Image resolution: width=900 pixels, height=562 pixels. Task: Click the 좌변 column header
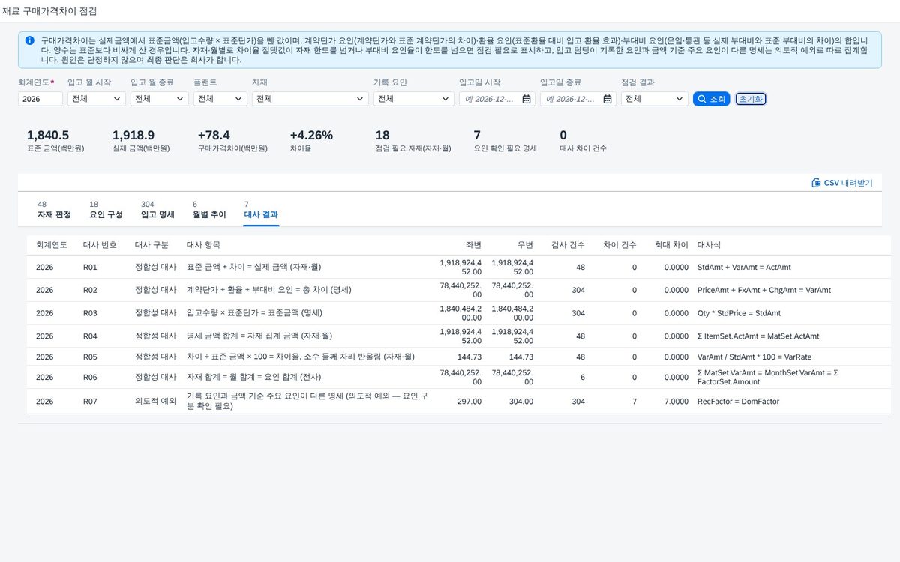pyautogui.click(x=473, y=245)
